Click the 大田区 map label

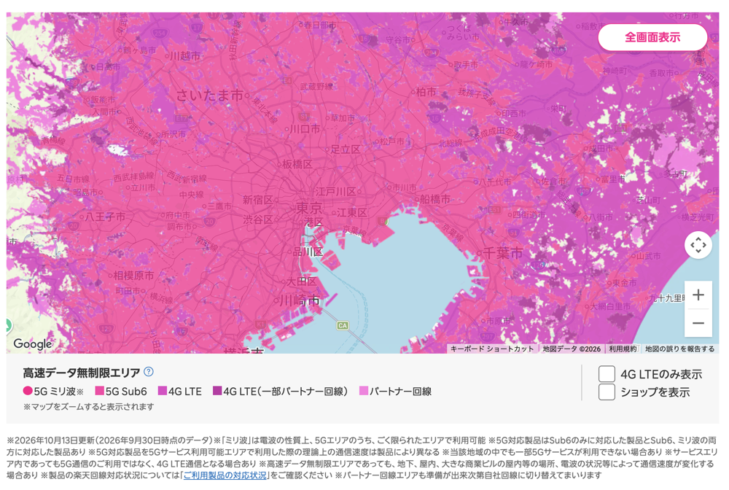[x=301, y=281]
